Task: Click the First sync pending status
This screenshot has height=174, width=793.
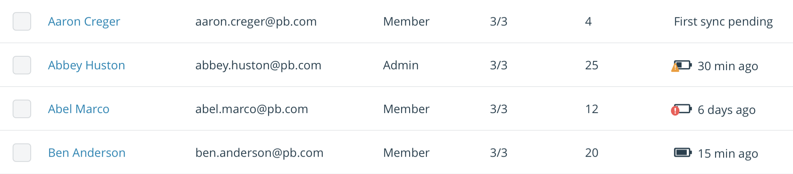Action: (723, 22)
